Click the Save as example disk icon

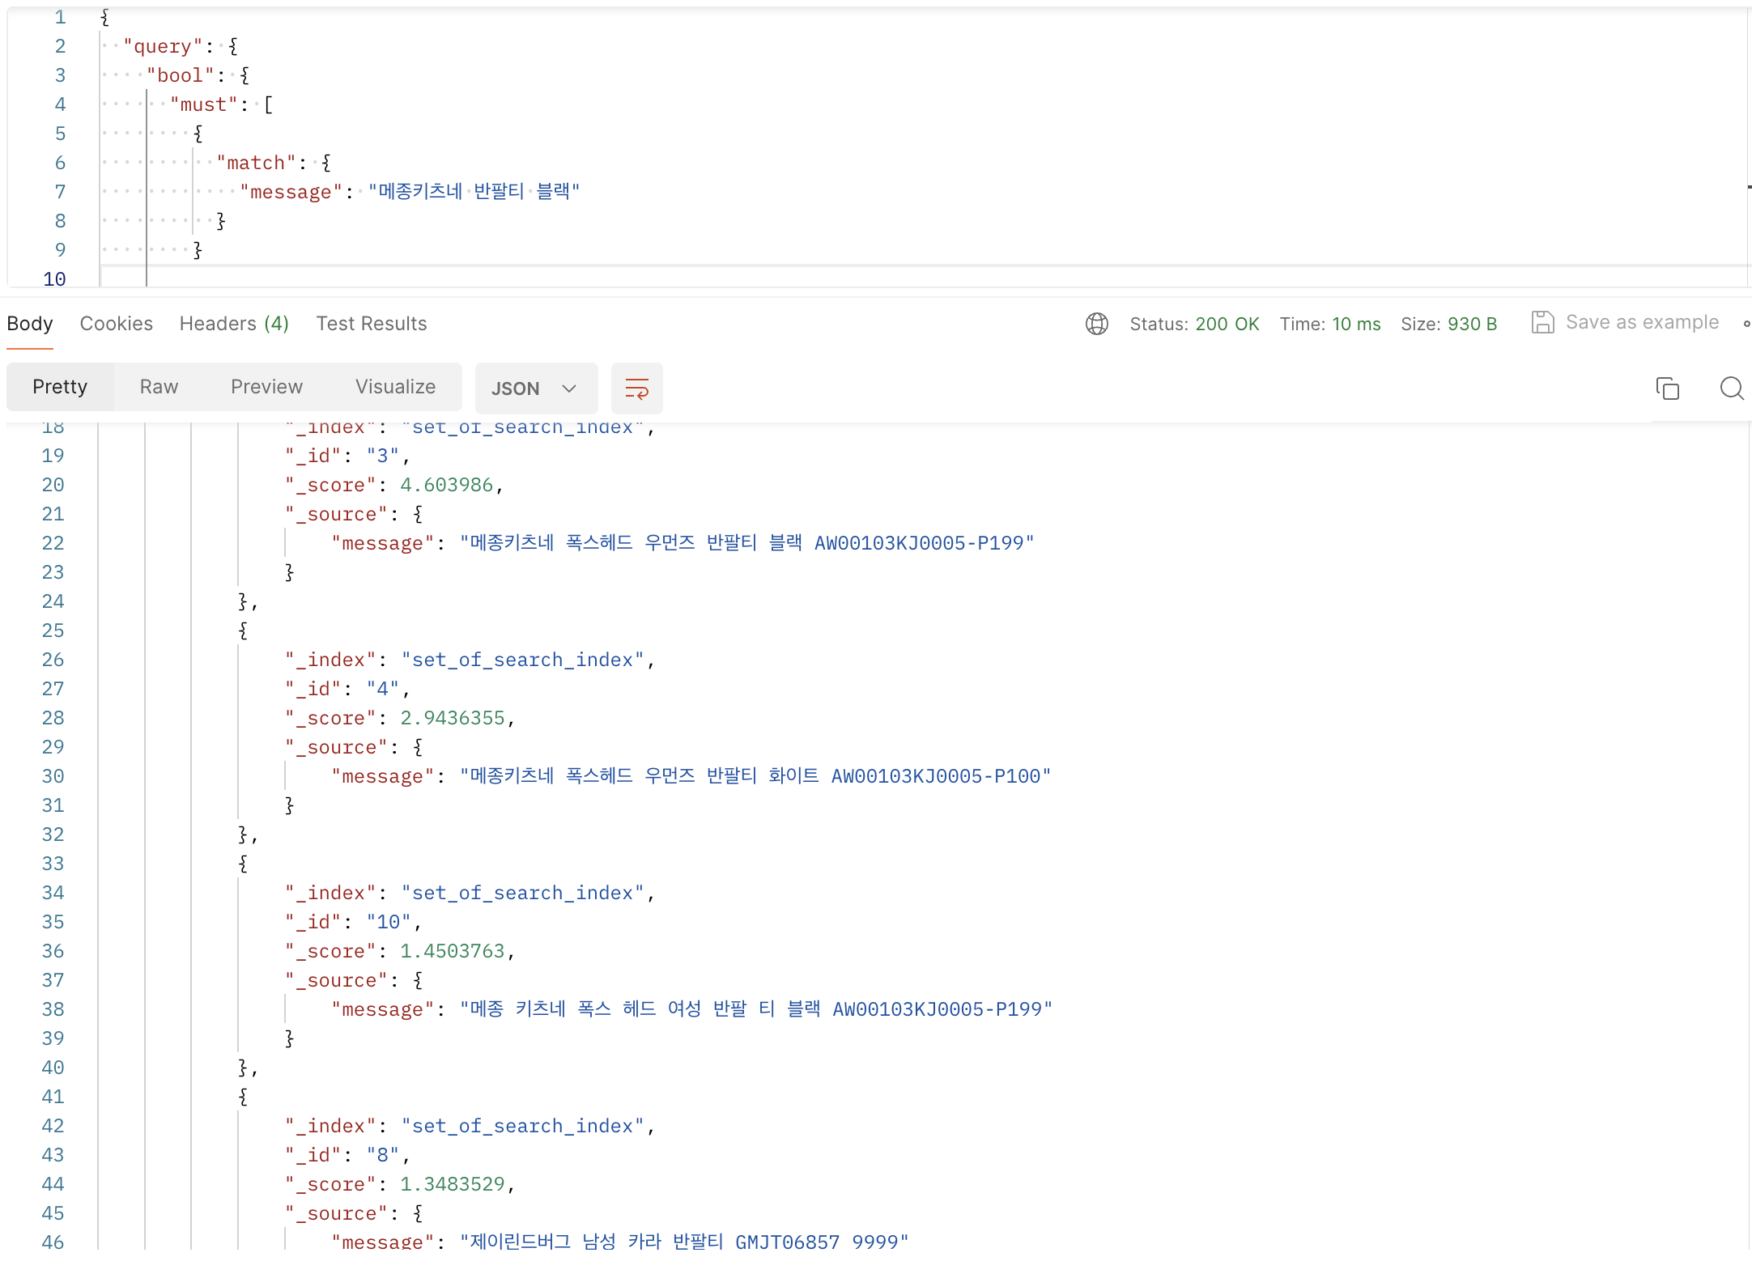tap(1542, 322)
